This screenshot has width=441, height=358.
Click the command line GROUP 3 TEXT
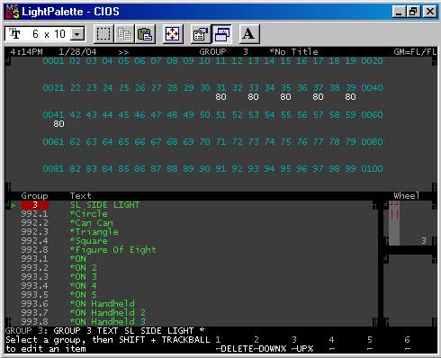[104, 331]
